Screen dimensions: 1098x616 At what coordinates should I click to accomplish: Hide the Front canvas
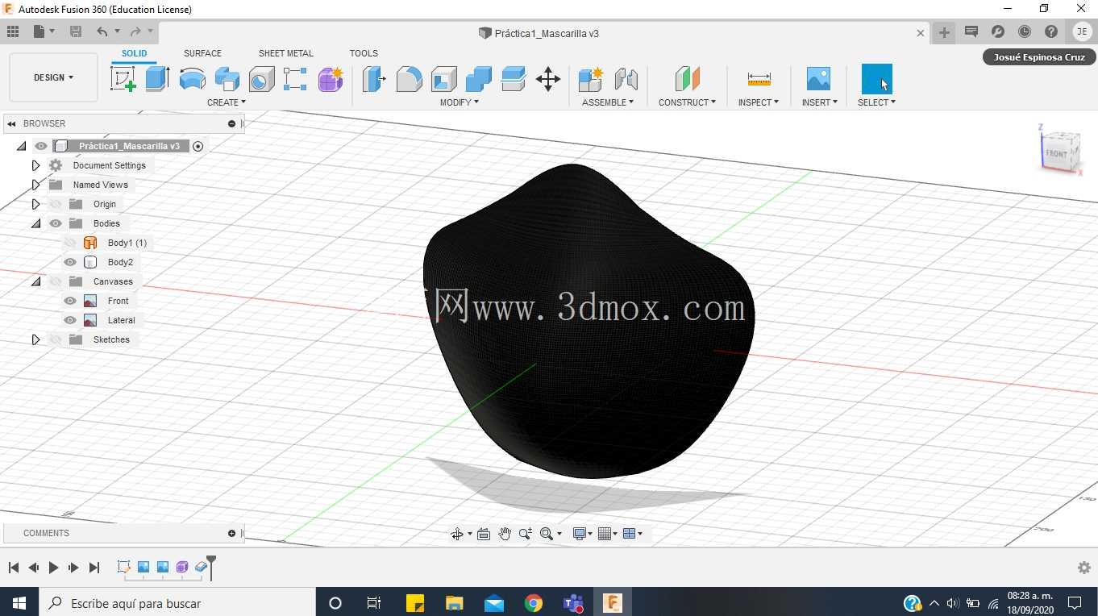[70, 301]
